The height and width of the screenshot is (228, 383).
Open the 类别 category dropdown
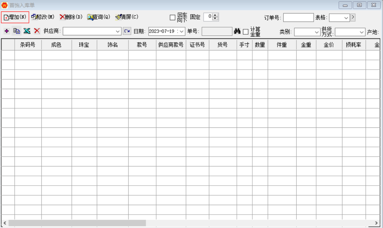[x=317, y=32]
